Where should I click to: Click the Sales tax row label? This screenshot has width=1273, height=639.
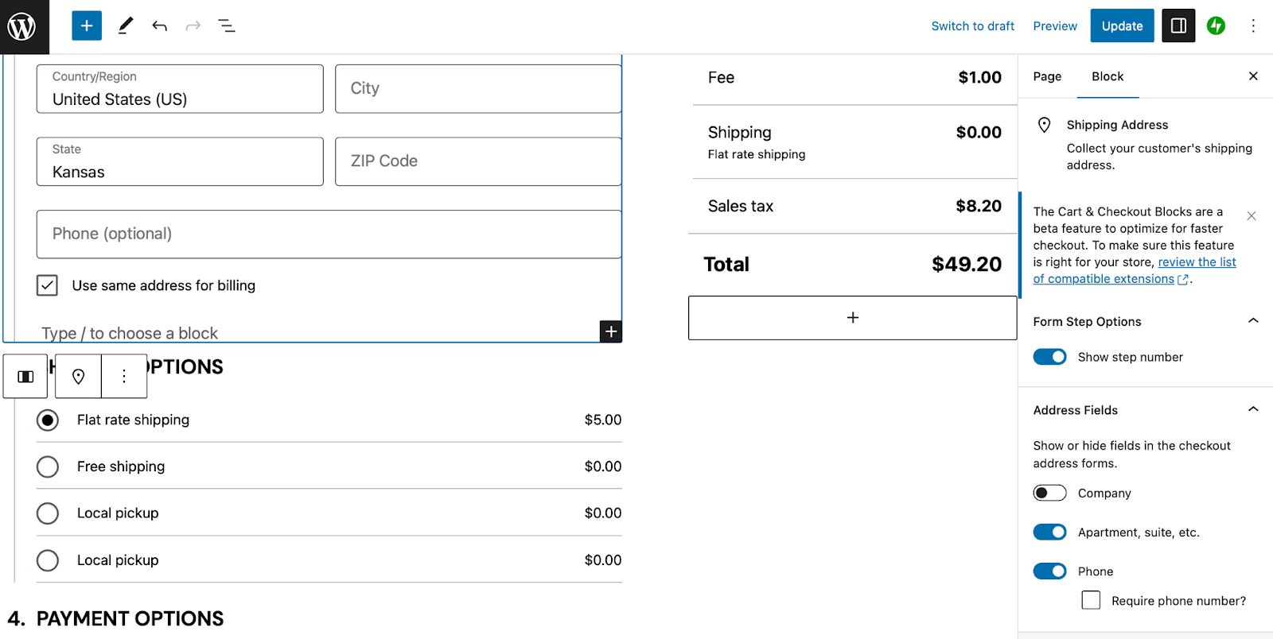point(741,206)
